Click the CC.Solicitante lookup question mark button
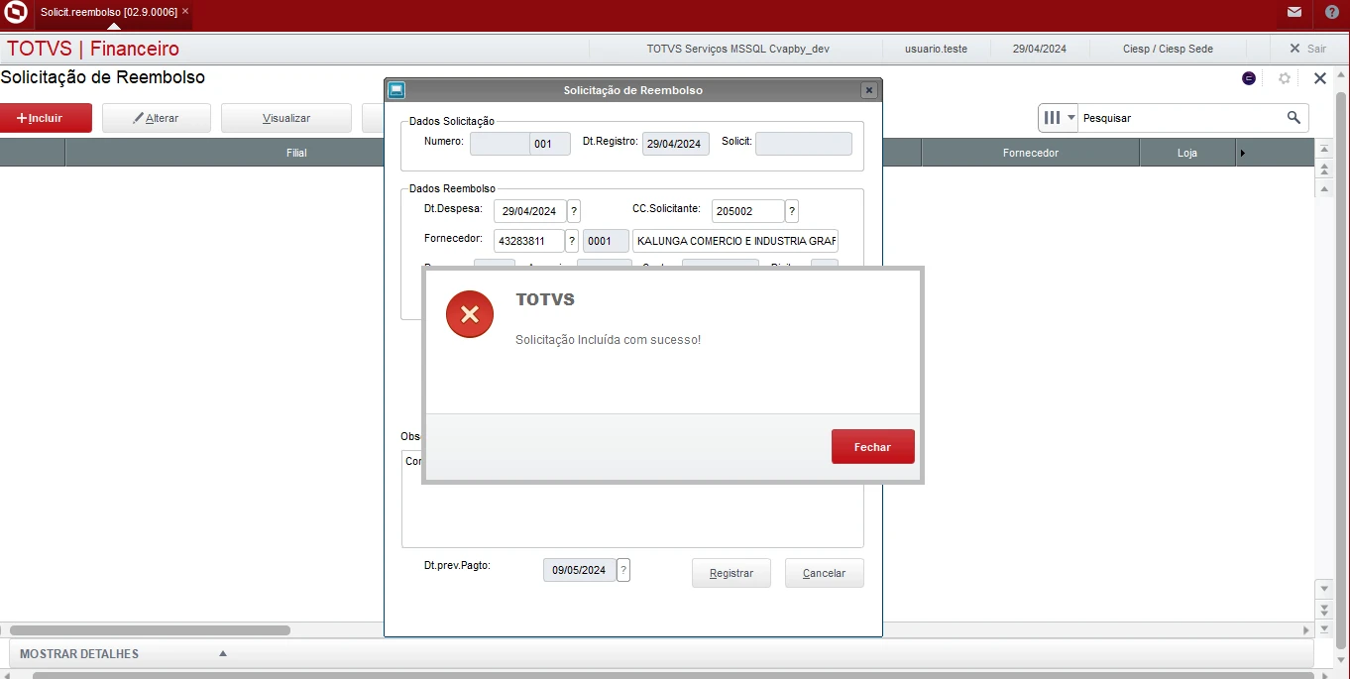The height and width of the screenshot is (679, 1350). pyautogui.click(x=792, y=211)
